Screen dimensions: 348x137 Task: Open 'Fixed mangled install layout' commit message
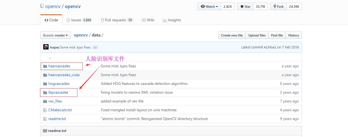(139, 110)
